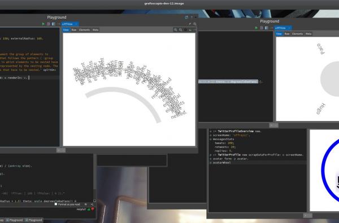Viewport: 339px width, 223px height.
Task: Click the two-pane icon in right Playground toolbar
Action: 267,28
